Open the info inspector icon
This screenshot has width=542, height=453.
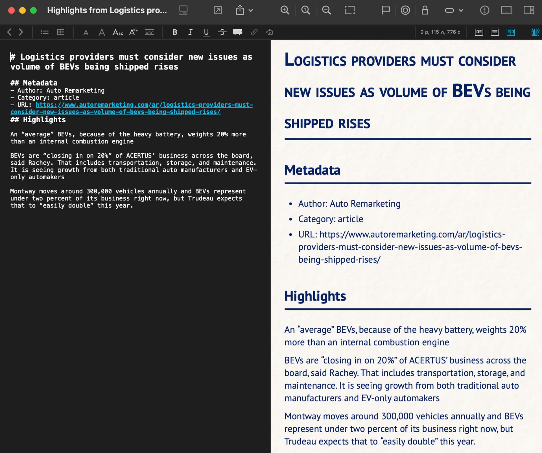click(484, 10)
